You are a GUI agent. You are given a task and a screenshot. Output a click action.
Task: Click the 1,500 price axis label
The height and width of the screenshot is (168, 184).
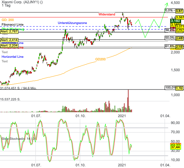(x=175, y=70)
